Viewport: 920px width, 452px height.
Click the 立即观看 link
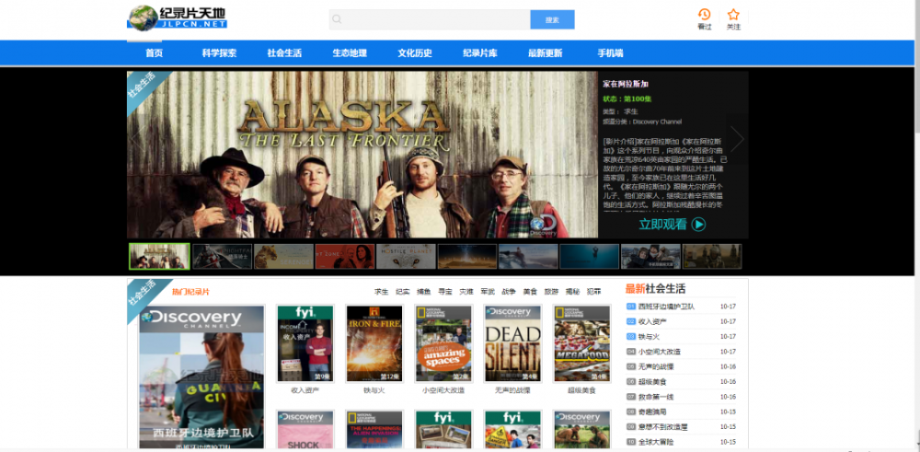662,225
